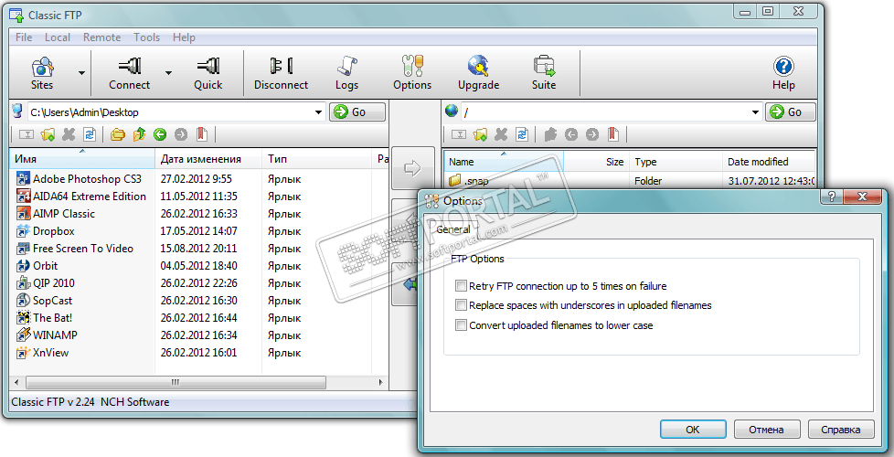
Task: Refresh the local file list
Action: pos(90,134)
